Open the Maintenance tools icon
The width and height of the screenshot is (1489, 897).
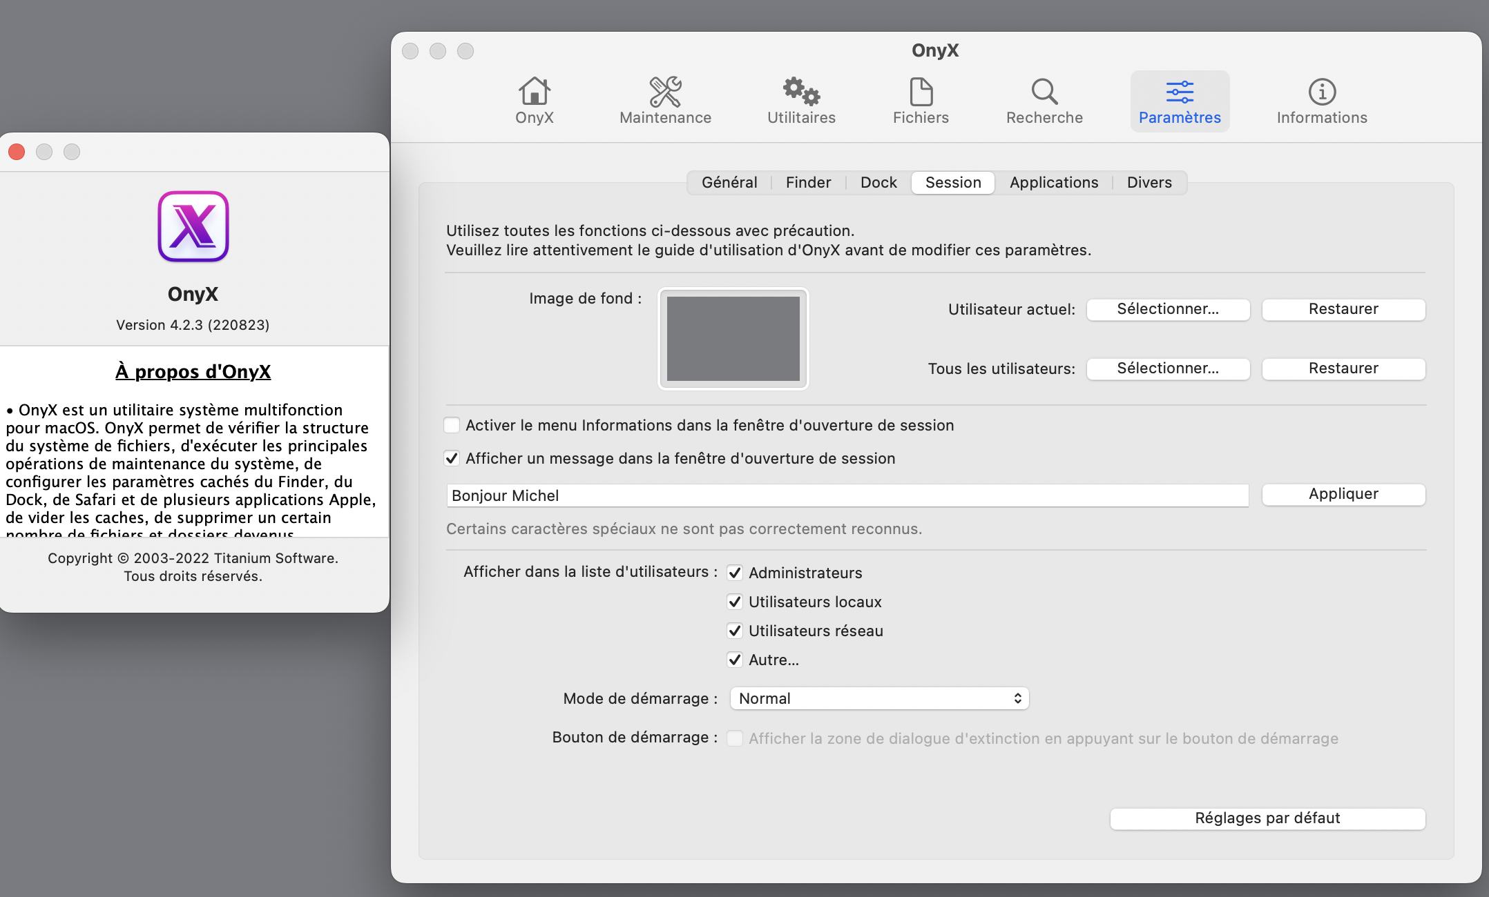click(x=665, y=92)
